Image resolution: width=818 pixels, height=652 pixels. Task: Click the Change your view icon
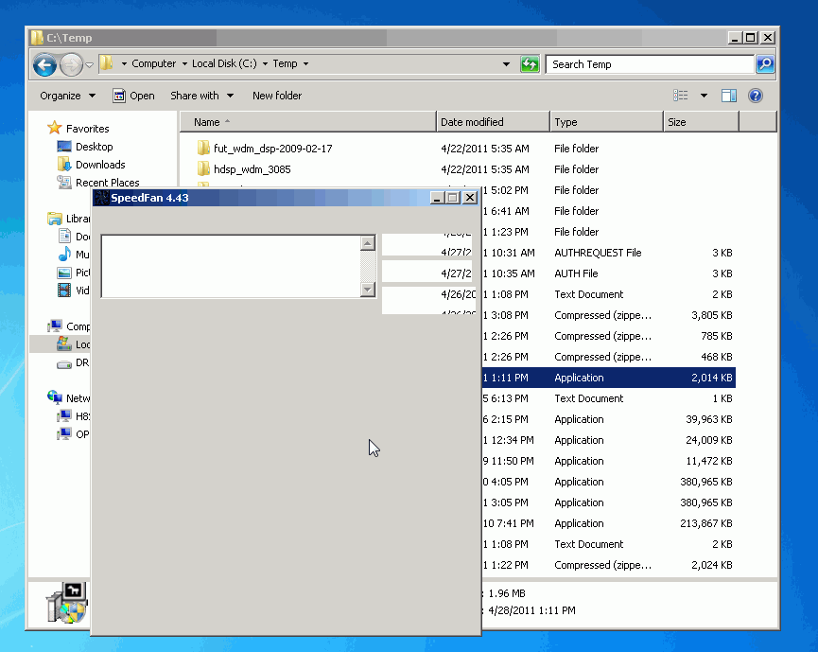[680, 96]
